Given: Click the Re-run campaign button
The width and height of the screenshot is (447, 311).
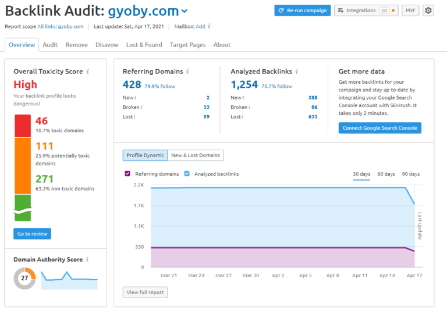Looking at the screenshot, I should (x=303, y=10).
